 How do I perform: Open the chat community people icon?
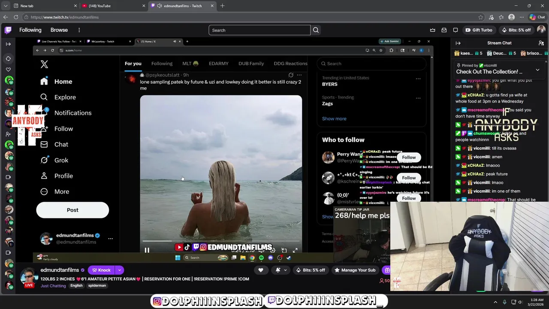[x=541, y=43]
